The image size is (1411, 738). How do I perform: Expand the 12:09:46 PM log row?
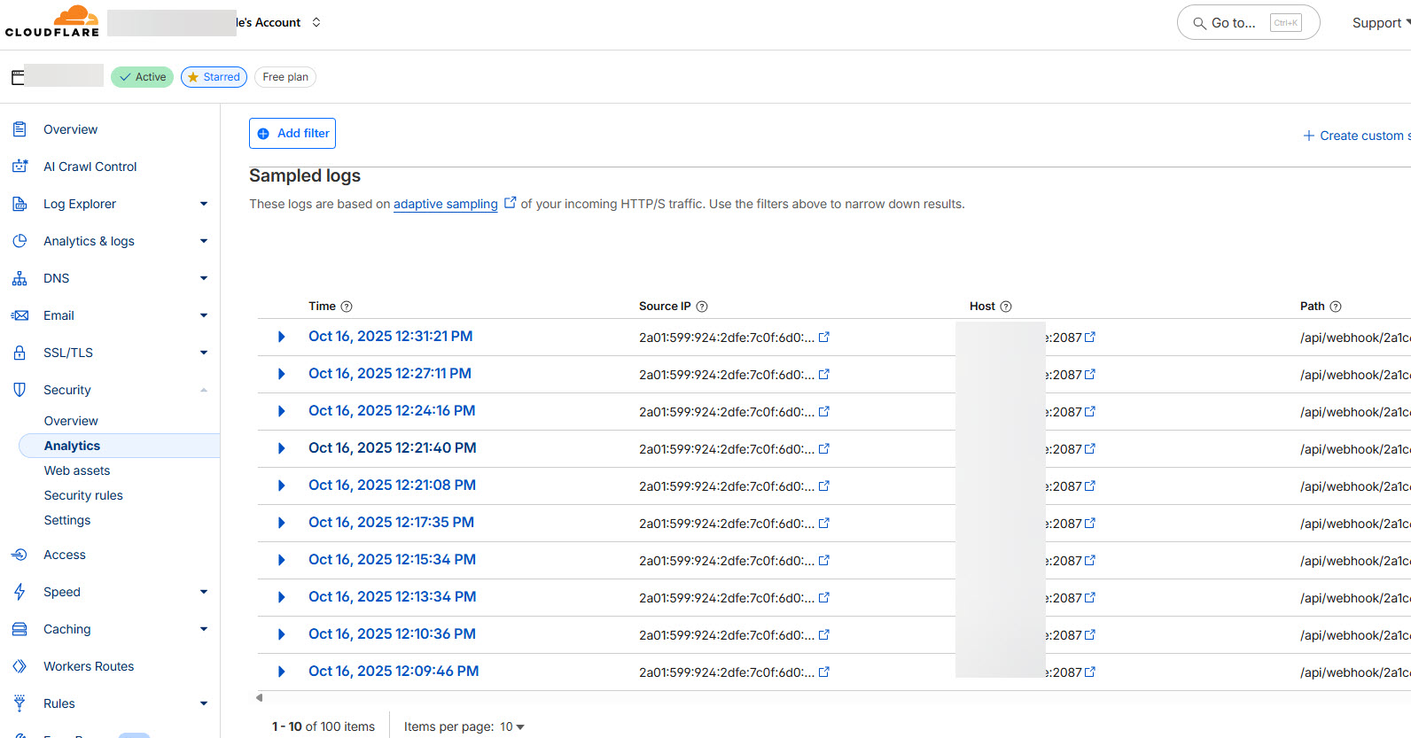(x=281, y=672)
